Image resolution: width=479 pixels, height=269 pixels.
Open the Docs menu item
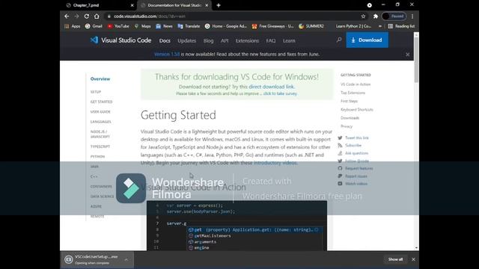coord(165,40)
